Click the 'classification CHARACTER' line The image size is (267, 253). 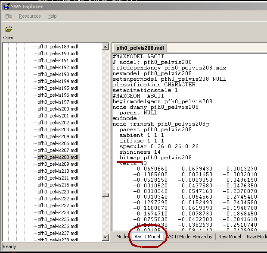coord(154,85)
